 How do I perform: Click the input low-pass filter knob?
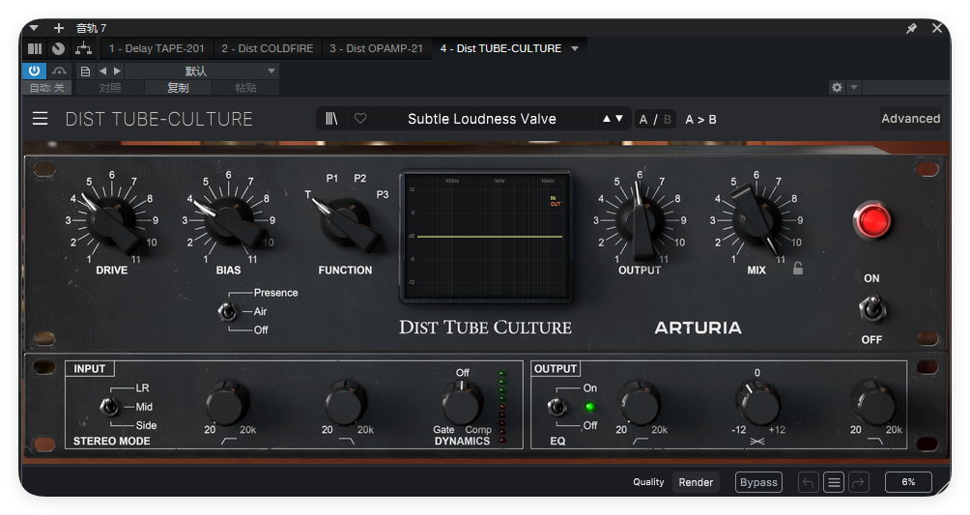345,404
